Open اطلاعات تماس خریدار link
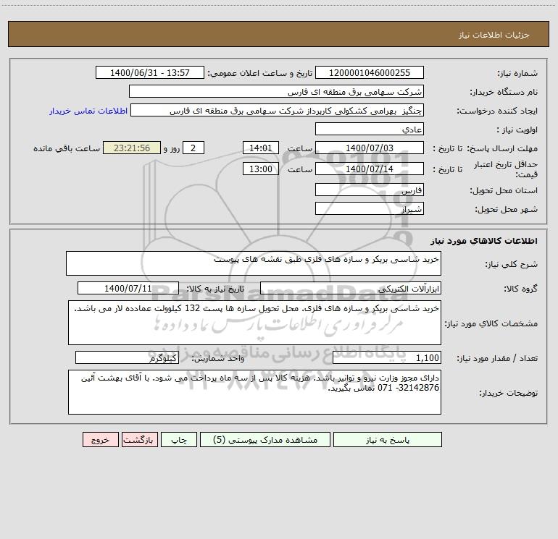The width and height of the screenshot is (558, 539). coord(88,111)
